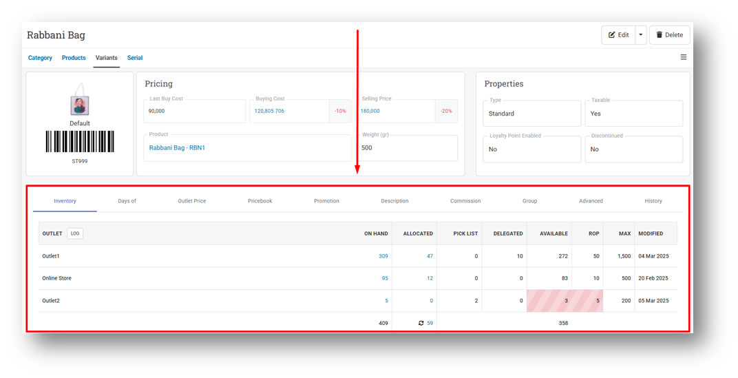738x378 pixels.
Task: Click Outlet1 max value 1,500
Action: 624,256
